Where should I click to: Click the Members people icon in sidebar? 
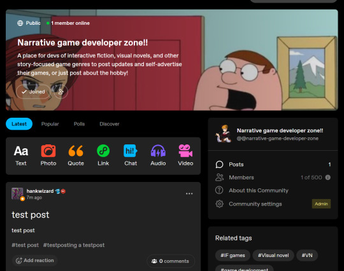coord(219,177)
